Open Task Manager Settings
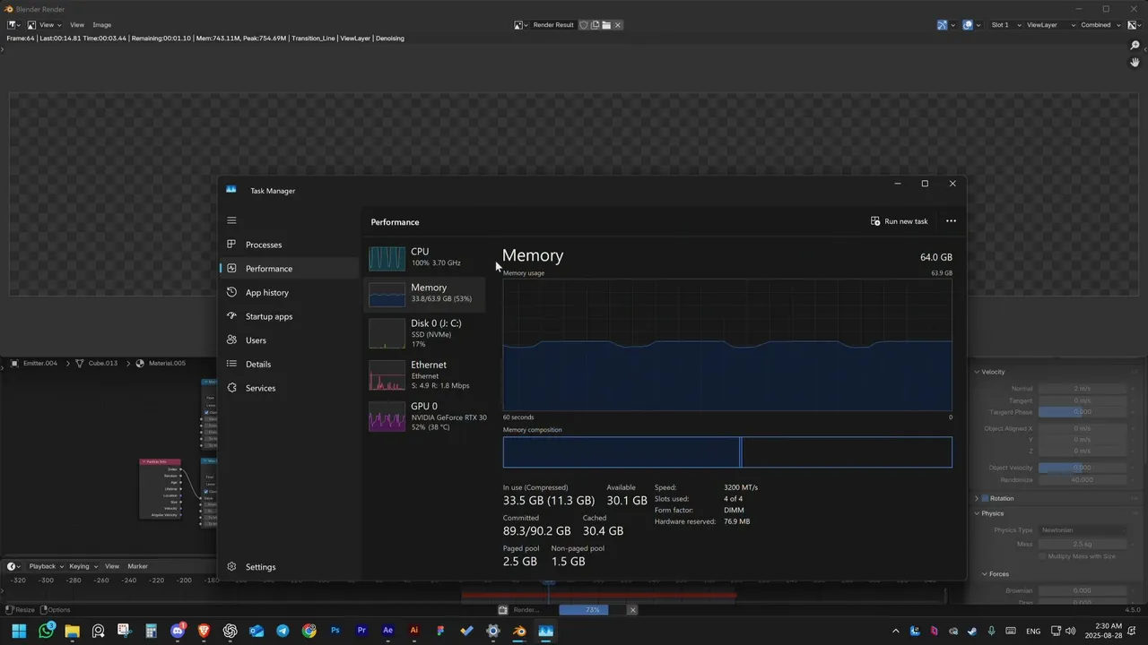This screenshot has height=645, width=1148. pos(289,567)
